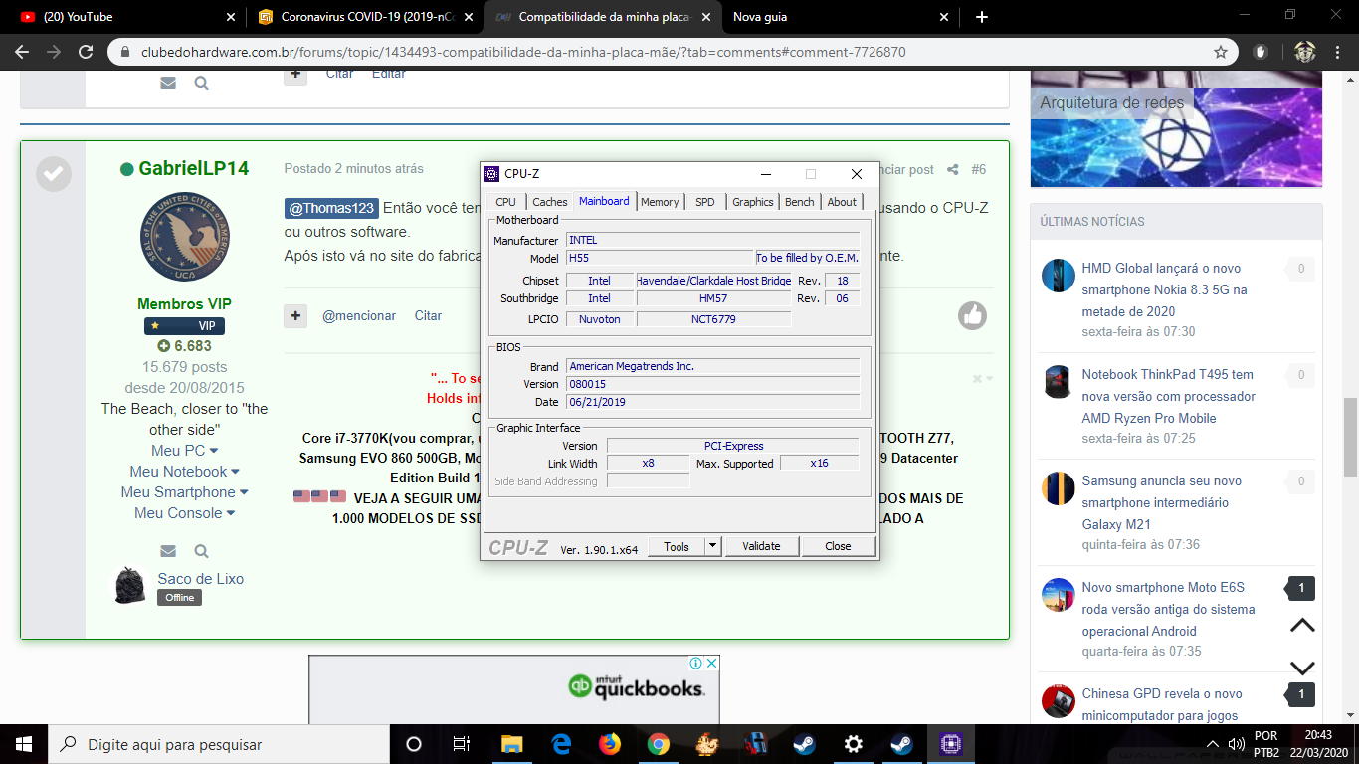Switch to the Coronavirus COVID-19 browser tab
Screen dimensions: 1359x764
pyautogui.click(x=364, y=17)
